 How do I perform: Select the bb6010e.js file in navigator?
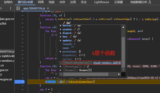tap(7, 51)
